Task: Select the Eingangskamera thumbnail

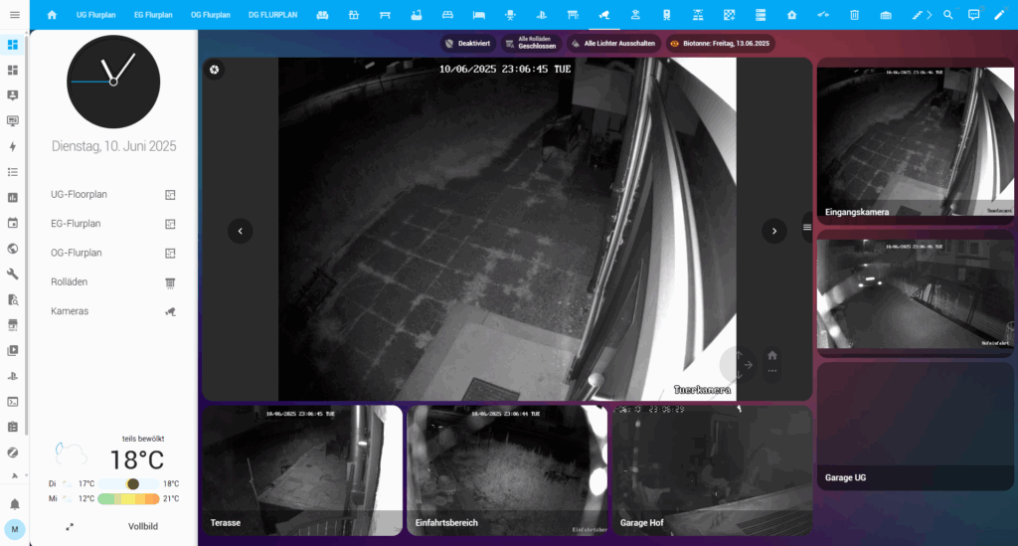Action: tap(915, 141)
